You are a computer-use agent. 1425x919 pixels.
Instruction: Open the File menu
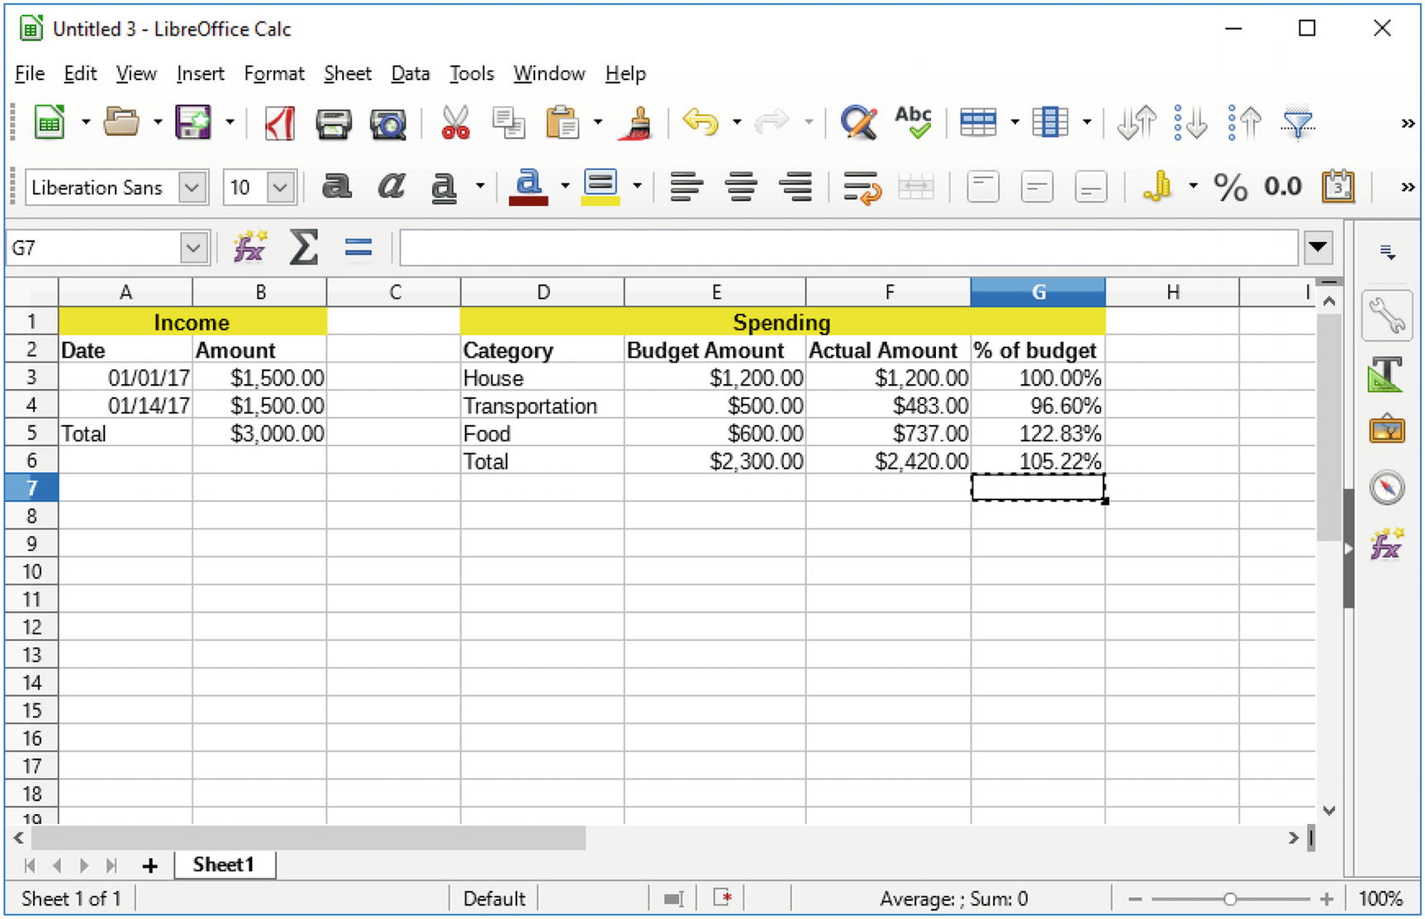point(30,73)
